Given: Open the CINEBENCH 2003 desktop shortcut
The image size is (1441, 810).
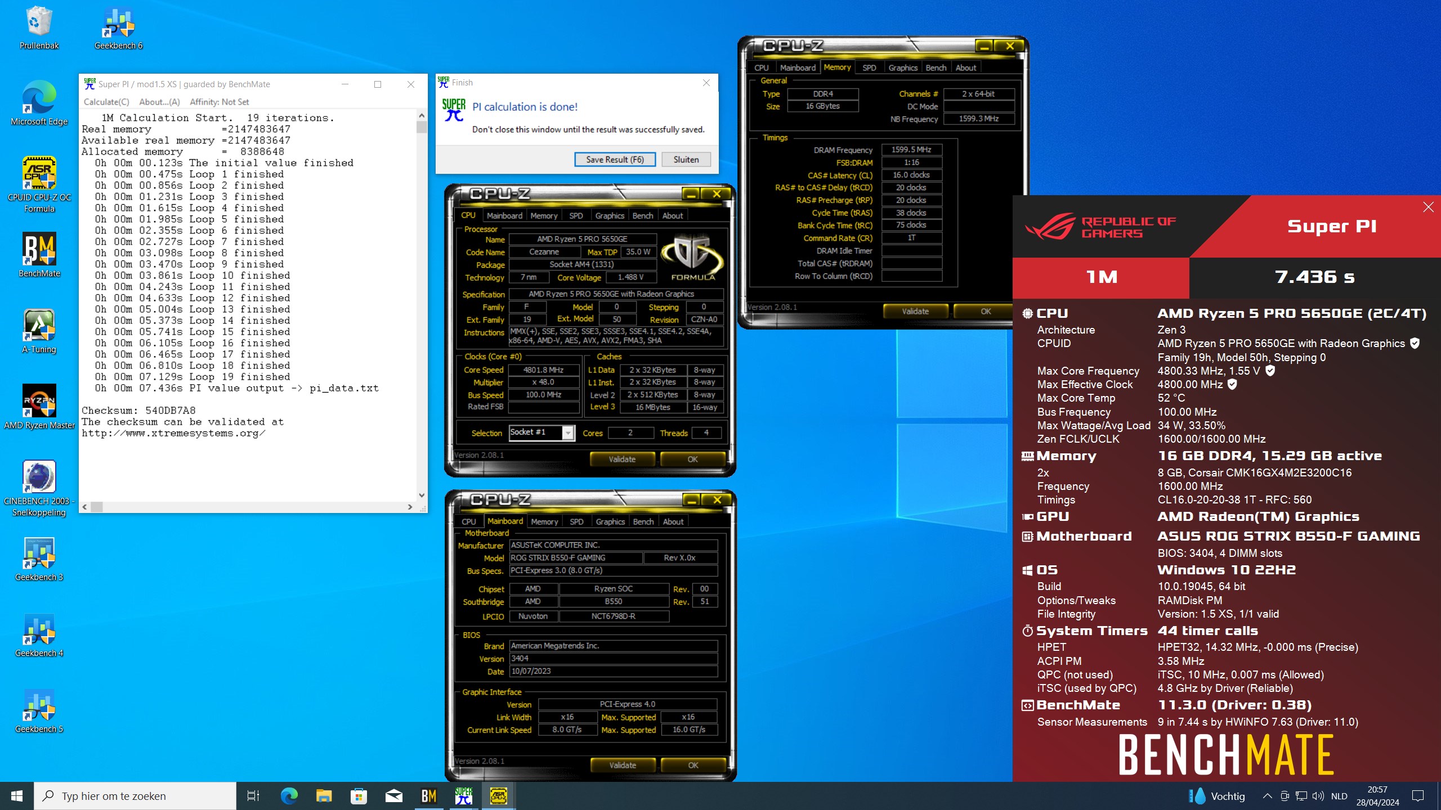Looking at the screenshot, I should pos(39,488).
